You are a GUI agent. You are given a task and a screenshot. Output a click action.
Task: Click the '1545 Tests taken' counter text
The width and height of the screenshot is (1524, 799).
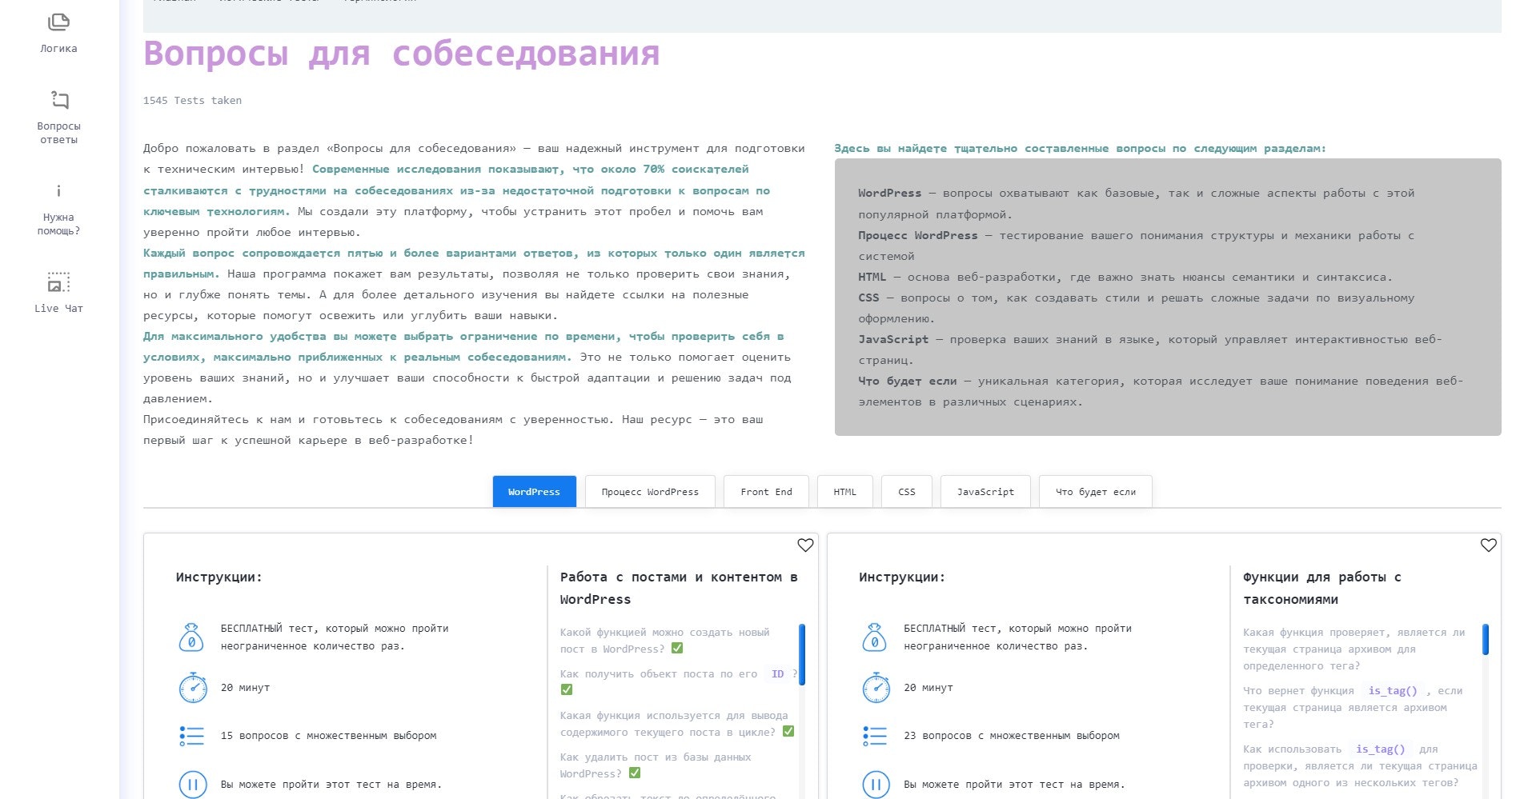tap(192, 101)
